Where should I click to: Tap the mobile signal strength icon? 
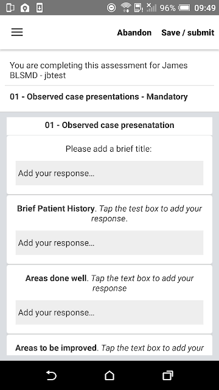click(151, 7)
